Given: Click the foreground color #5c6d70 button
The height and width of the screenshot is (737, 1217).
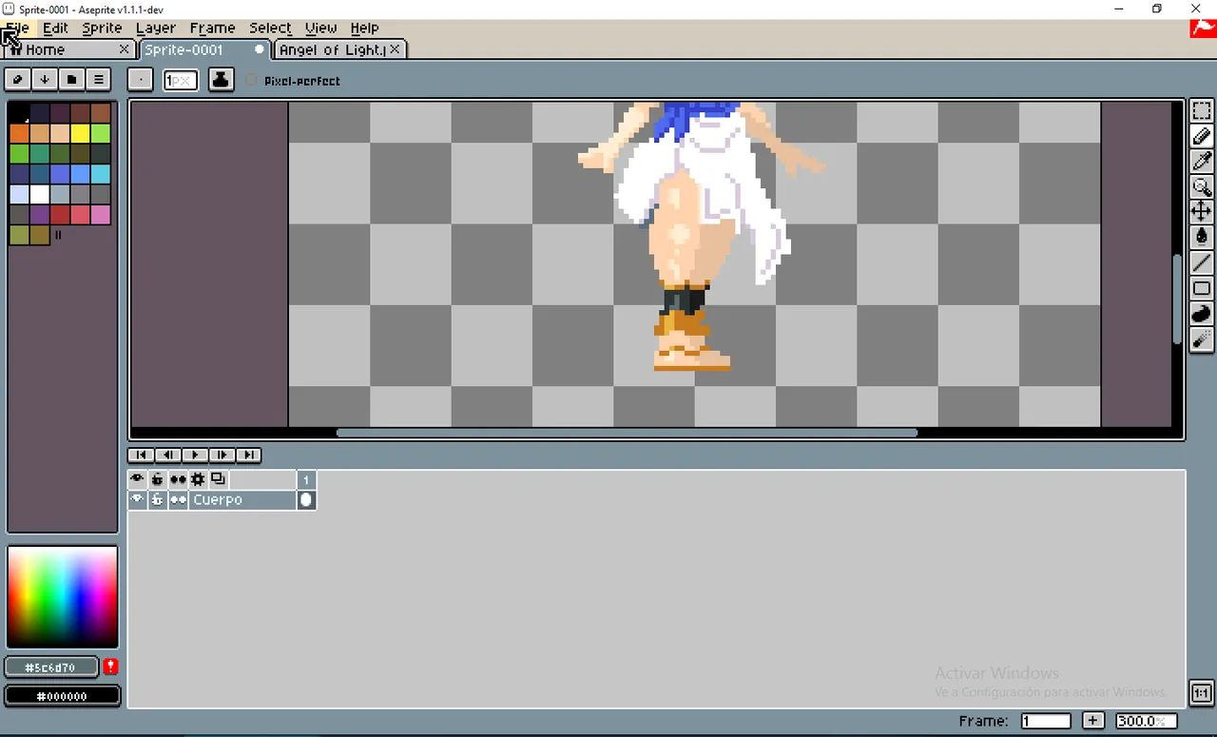Looking at the screenshot, I should pos(51,667).
